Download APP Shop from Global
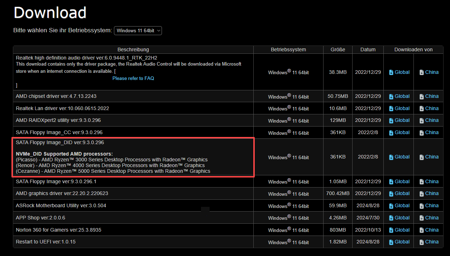450x256 pixels. [399, 218]
